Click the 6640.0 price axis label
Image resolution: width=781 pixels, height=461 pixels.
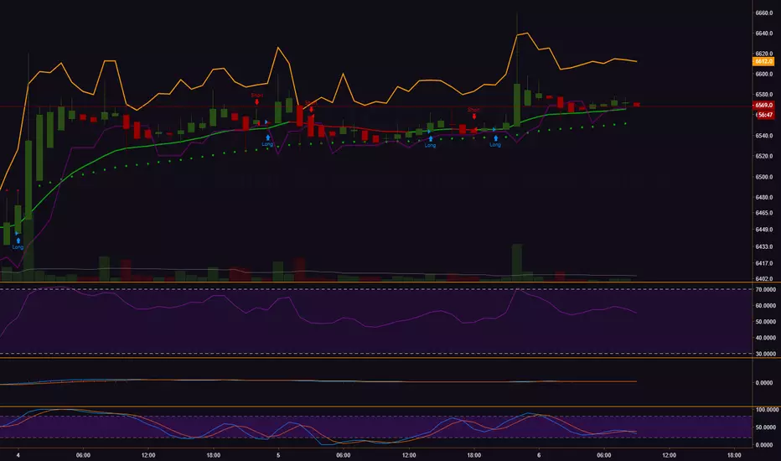(x=764, y=34)
